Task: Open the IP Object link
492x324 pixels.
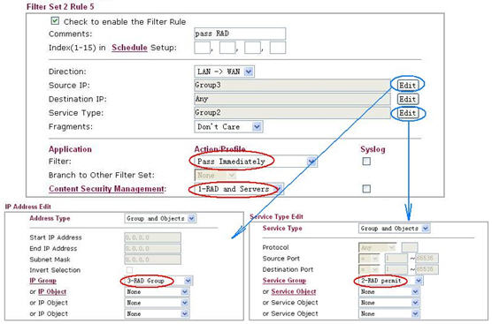Action: pyautogui.click(x=52, y=291)
